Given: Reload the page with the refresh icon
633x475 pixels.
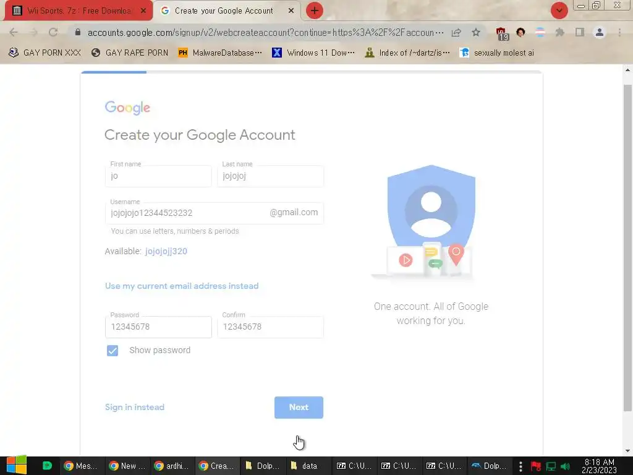Looking at the screenshot, I should point(53,32).
